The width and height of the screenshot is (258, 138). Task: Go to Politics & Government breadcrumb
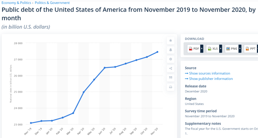point(52,3)
